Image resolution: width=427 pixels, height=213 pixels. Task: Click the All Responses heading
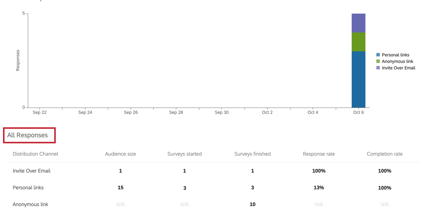click(x=27, y=135)
